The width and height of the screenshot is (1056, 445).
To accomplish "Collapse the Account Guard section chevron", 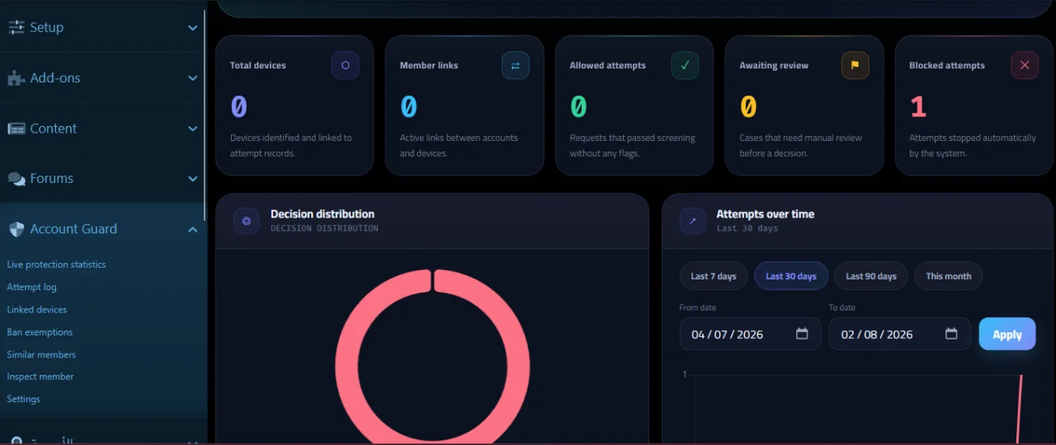I will 193,229.
